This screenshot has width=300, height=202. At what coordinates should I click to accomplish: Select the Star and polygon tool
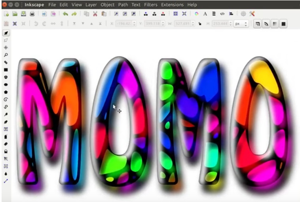6,92
